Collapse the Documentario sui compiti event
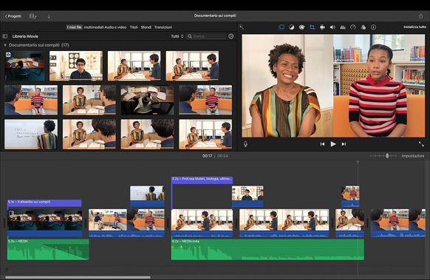This screenshot has width=430, height=280. (5, 45)
